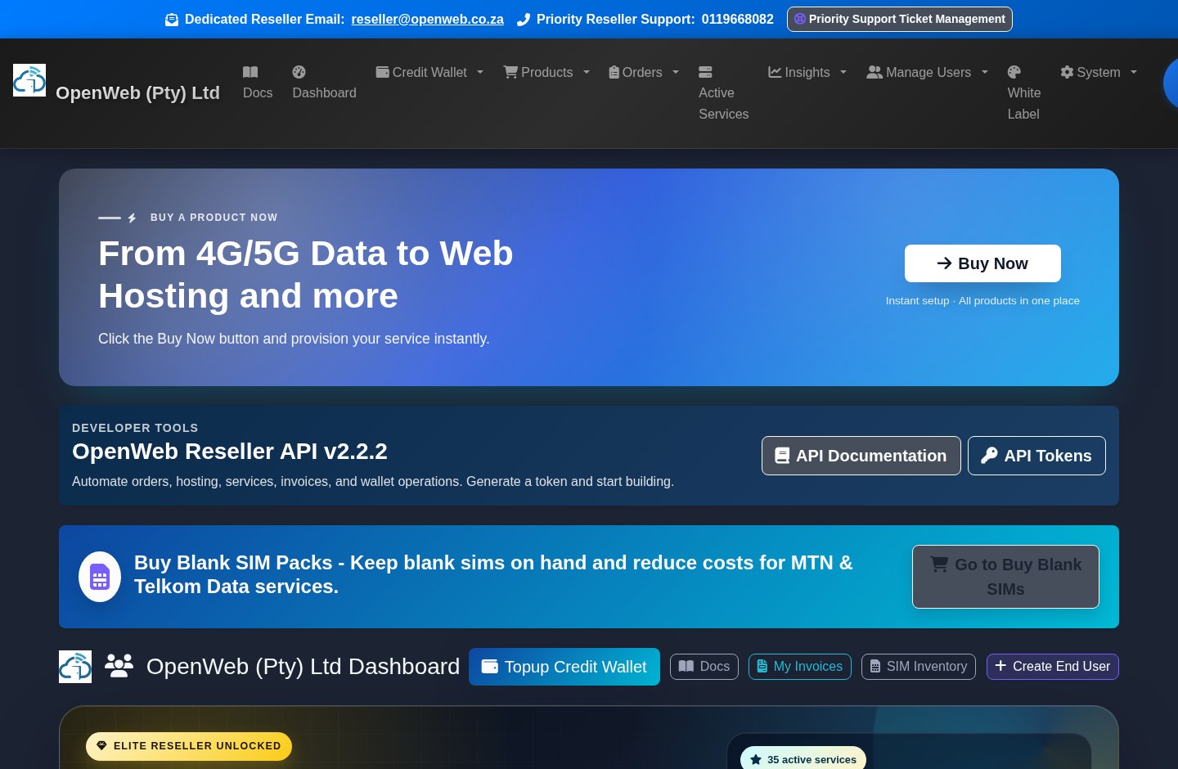The width and height of the screenshot is (1178, 769).
Task: Go to Dashboard nav item
Action: click(324, 83)
